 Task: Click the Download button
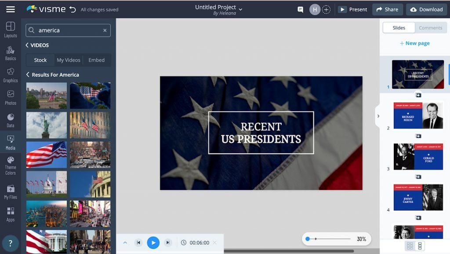[x=426, y=9]
